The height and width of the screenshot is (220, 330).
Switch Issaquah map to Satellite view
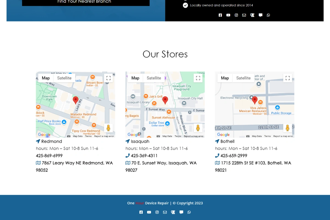coord(154,78)
